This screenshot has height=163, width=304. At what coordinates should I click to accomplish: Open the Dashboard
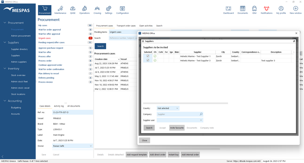pyautogui.click(x=228, y=10)
